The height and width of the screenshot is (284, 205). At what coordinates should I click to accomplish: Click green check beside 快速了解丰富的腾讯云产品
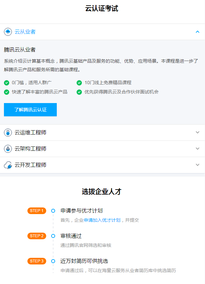pos(7,92)
